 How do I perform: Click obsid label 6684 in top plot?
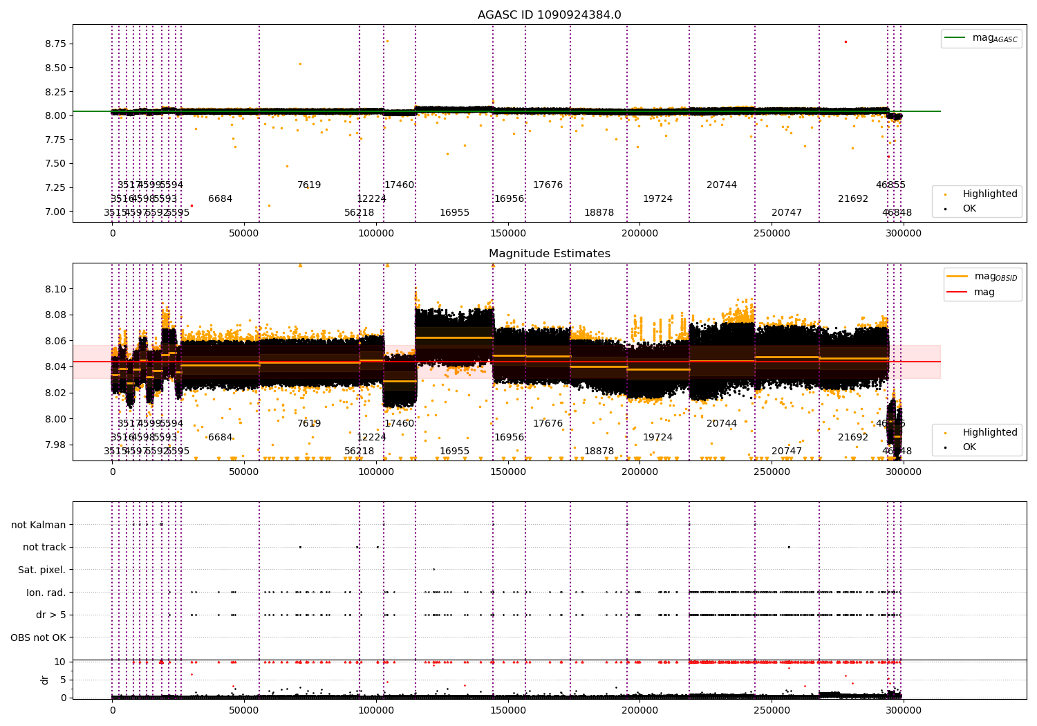[221, 199]
